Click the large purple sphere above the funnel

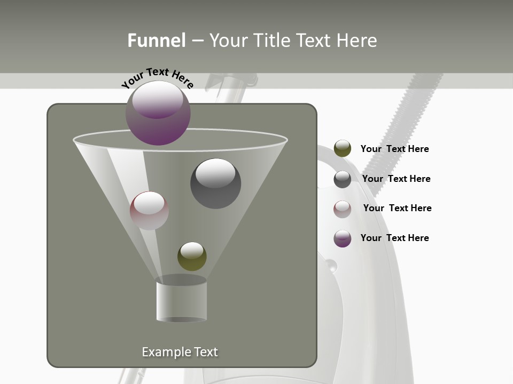pyautogui.click(x=158, y=113)
